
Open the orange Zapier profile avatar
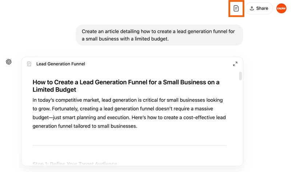click(281, 8)
